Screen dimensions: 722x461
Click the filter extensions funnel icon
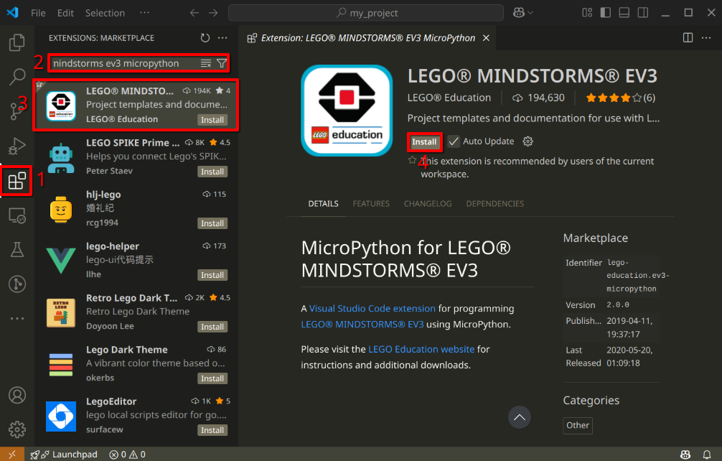pyautogui.click(x=222, y=63)
